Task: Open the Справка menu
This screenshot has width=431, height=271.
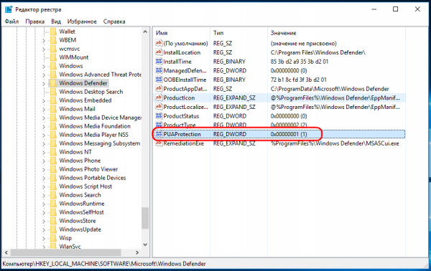Action: point(114,22)
